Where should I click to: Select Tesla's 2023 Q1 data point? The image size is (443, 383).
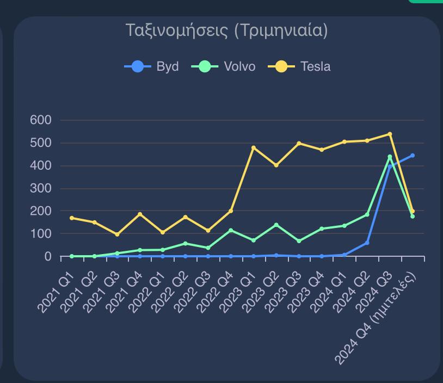[x=254, y=147]
